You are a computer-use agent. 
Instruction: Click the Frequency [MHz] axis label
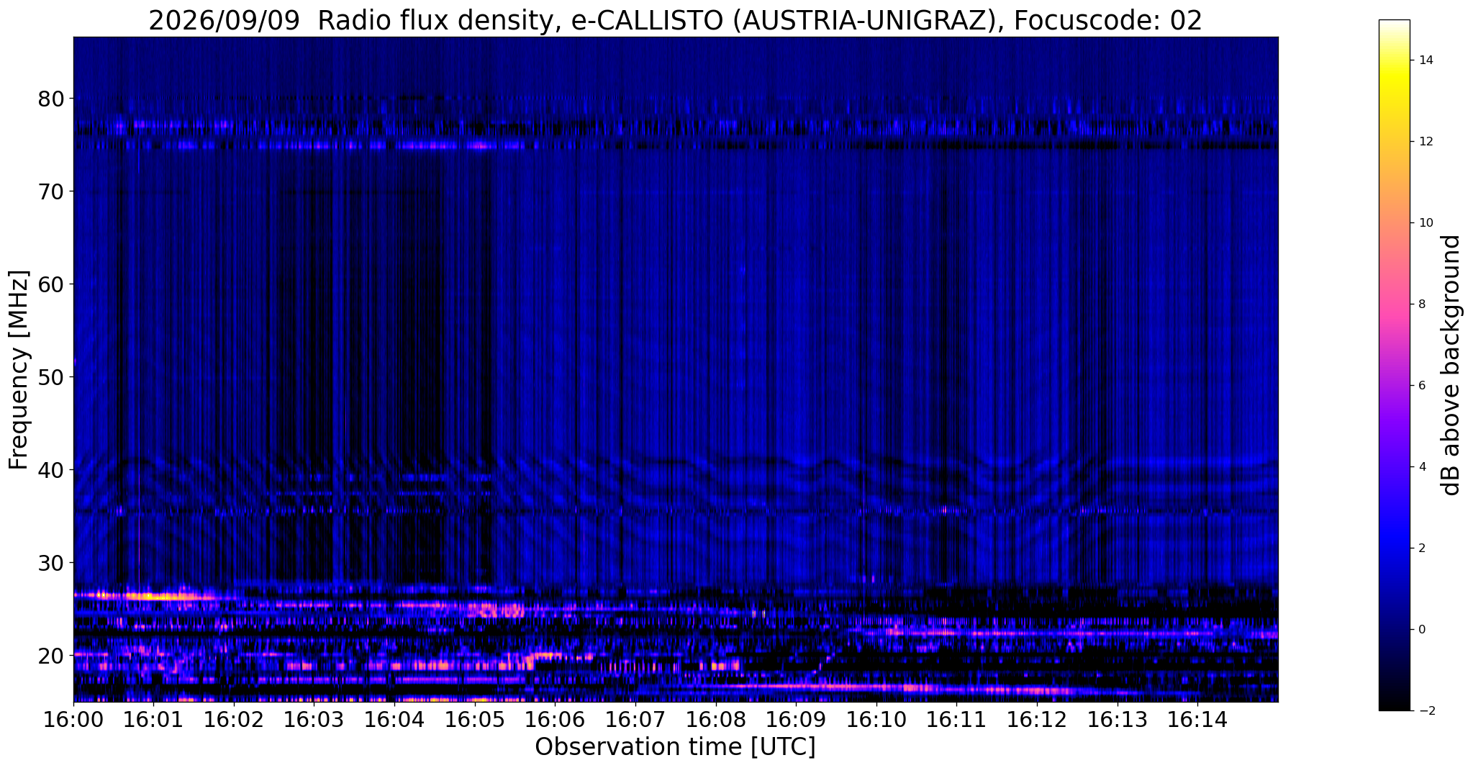click(x=19, y=370)
